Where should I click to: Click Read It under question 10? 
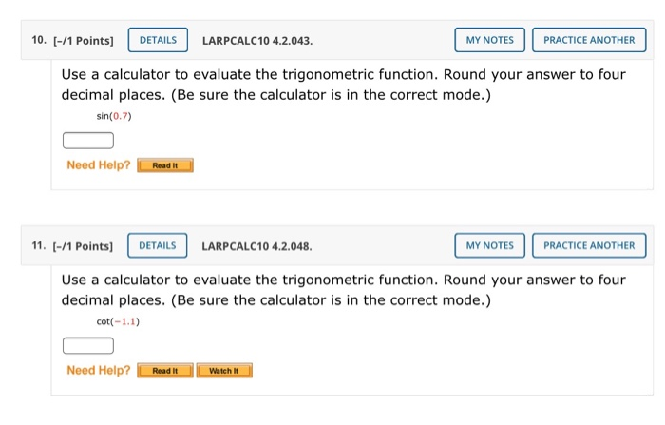(x=165, y=165)
